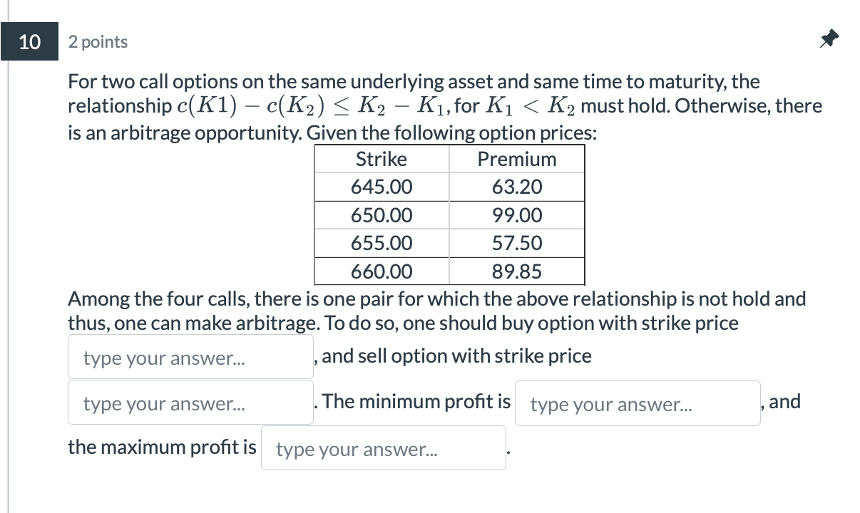Select the question number 10 badge
This screenshot has height=513, width=860.
point(29,41)
